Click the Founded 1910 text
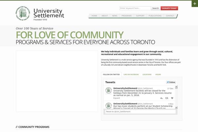198x132 pixels. 40,20
